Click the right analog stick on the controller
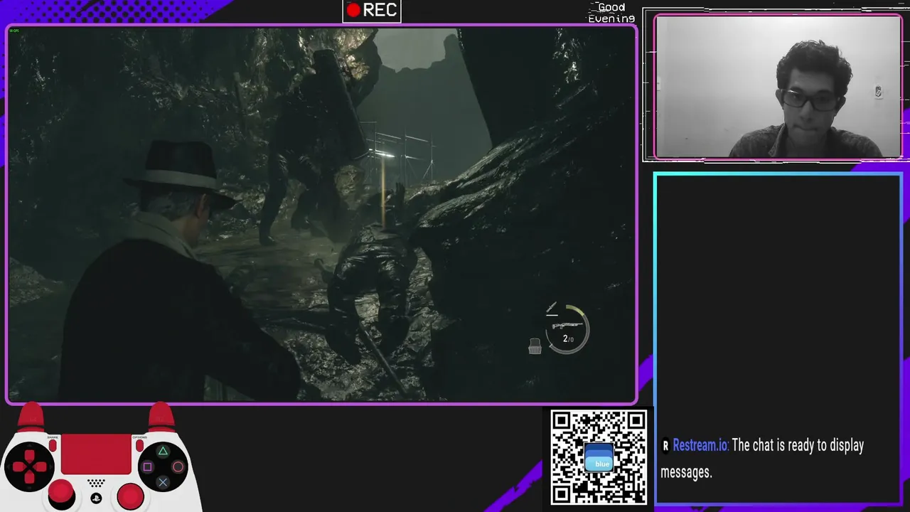The width and height of the screenshot is (910, 512). click(x=131, y=495)
